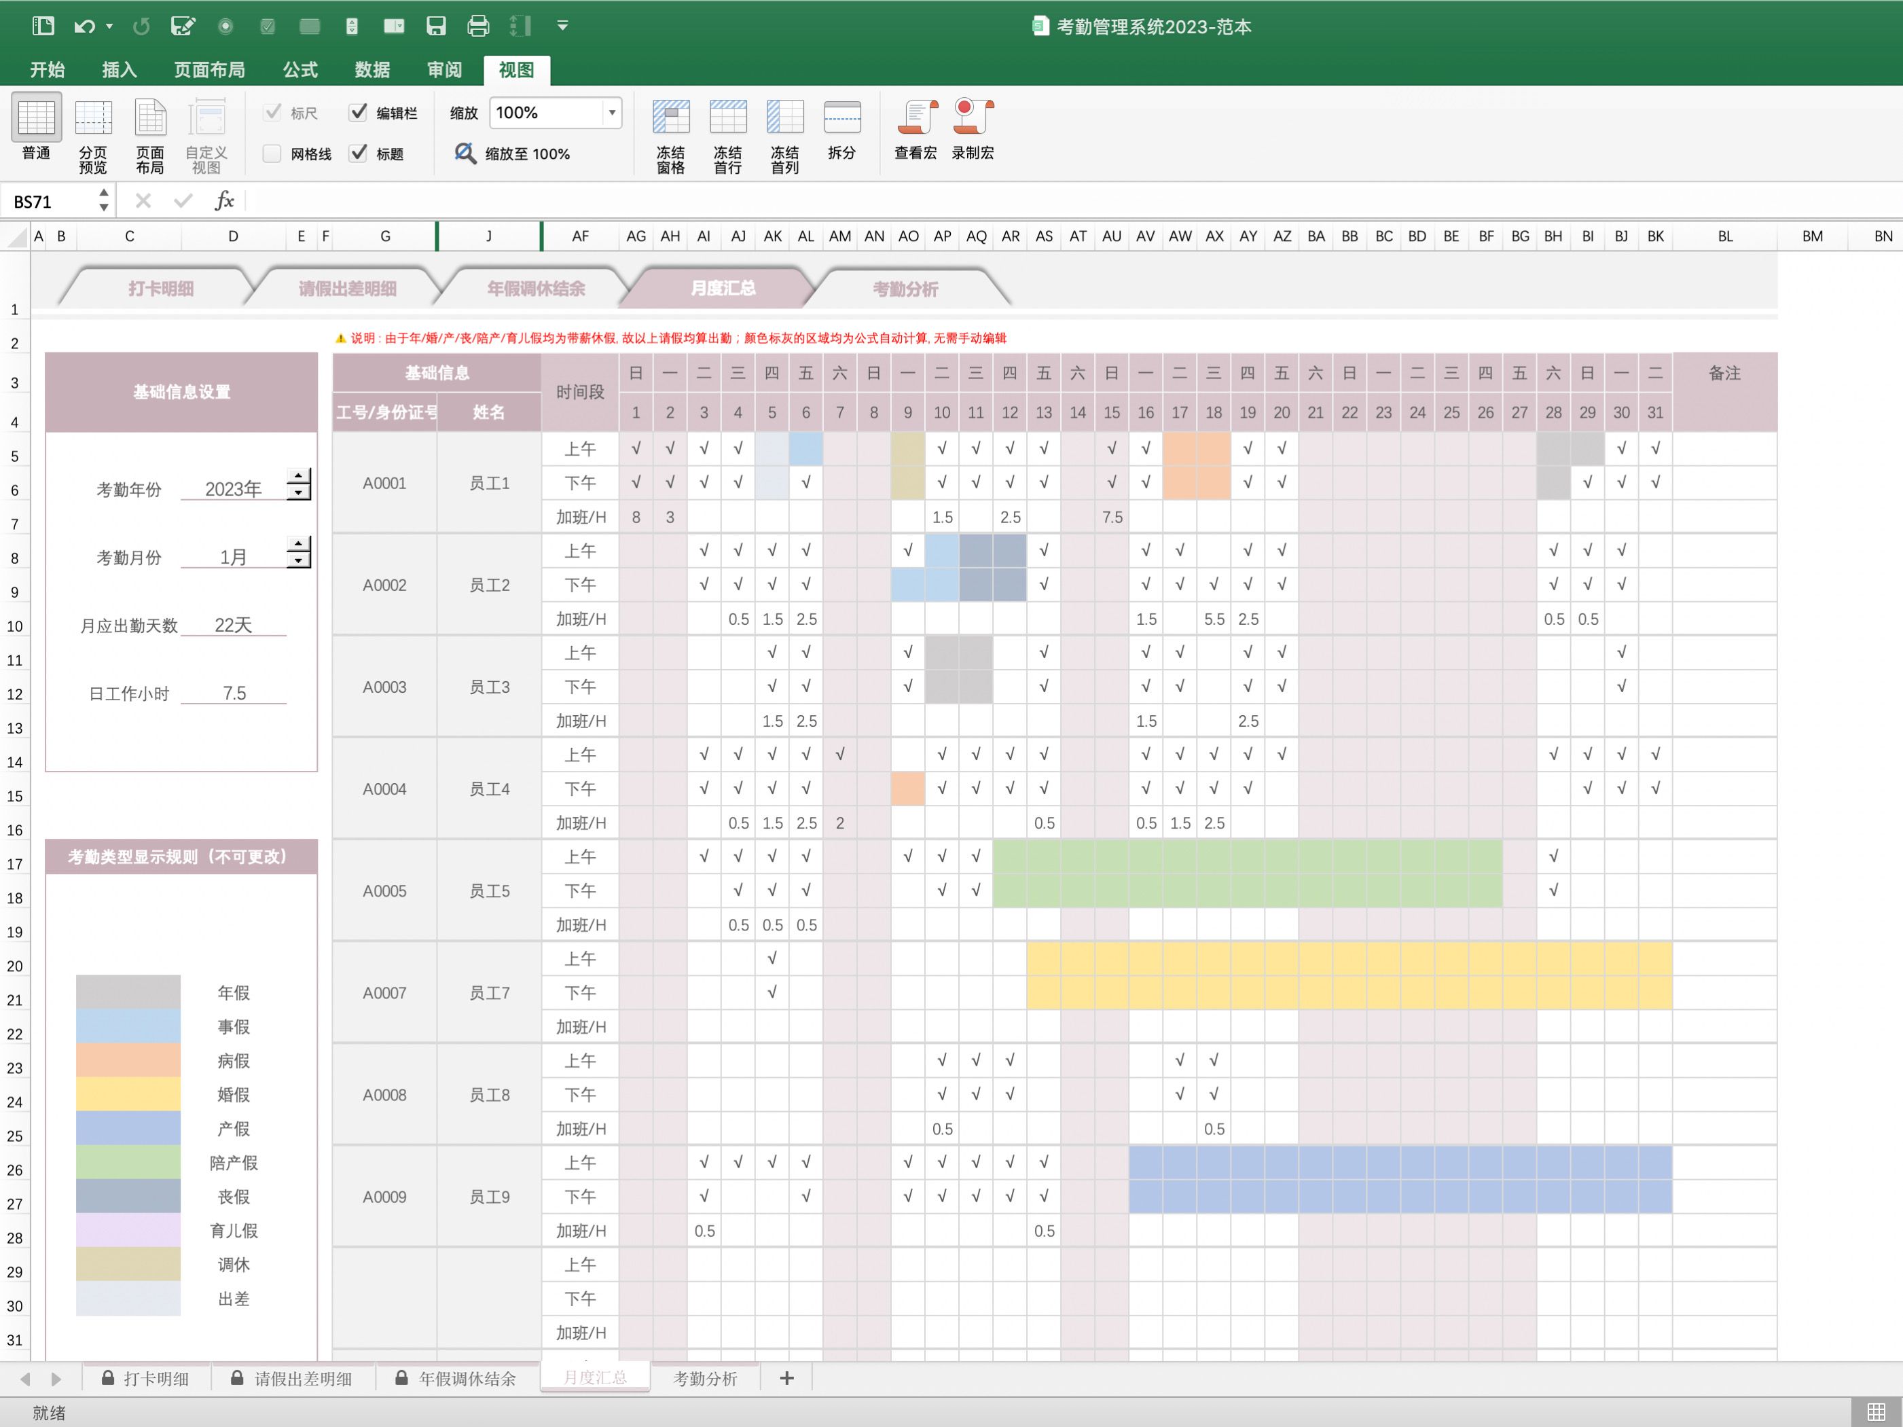This screenshot has width=1903, height=1427.
Task: Click the 打卡明细 navigation button in sheet
Action: (160, 288)
